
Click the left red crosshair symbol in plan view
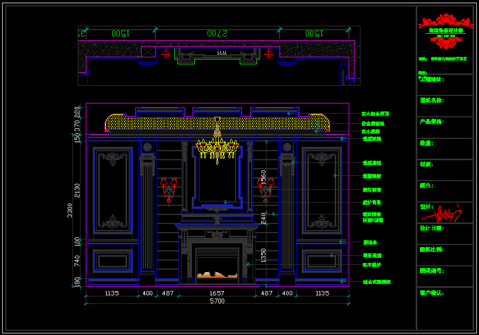tap(166, 54)
